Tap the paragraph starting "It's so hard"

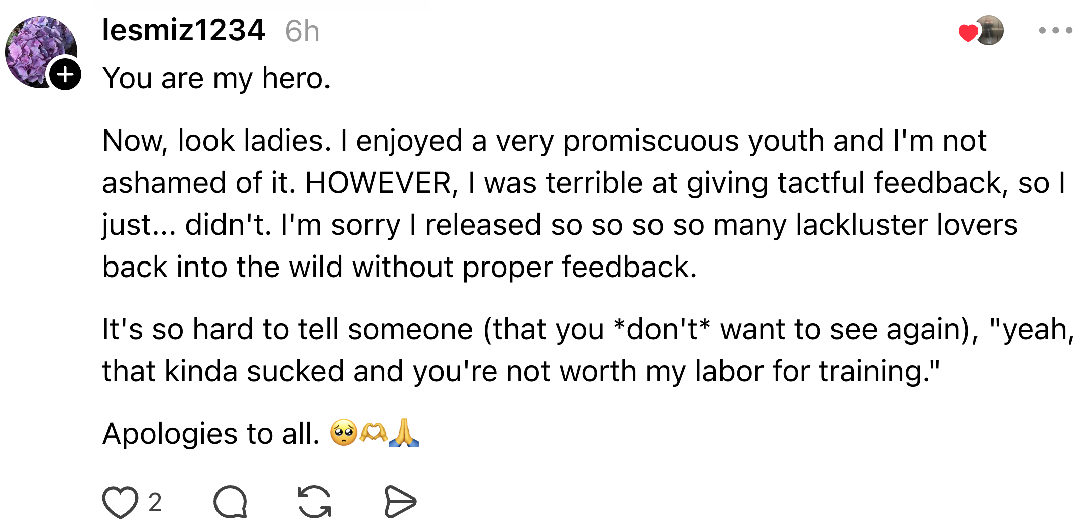click(x=588, y=350)
